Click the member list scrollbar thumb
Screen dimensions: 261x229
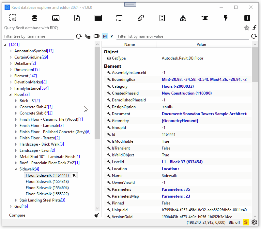[255, 64]
